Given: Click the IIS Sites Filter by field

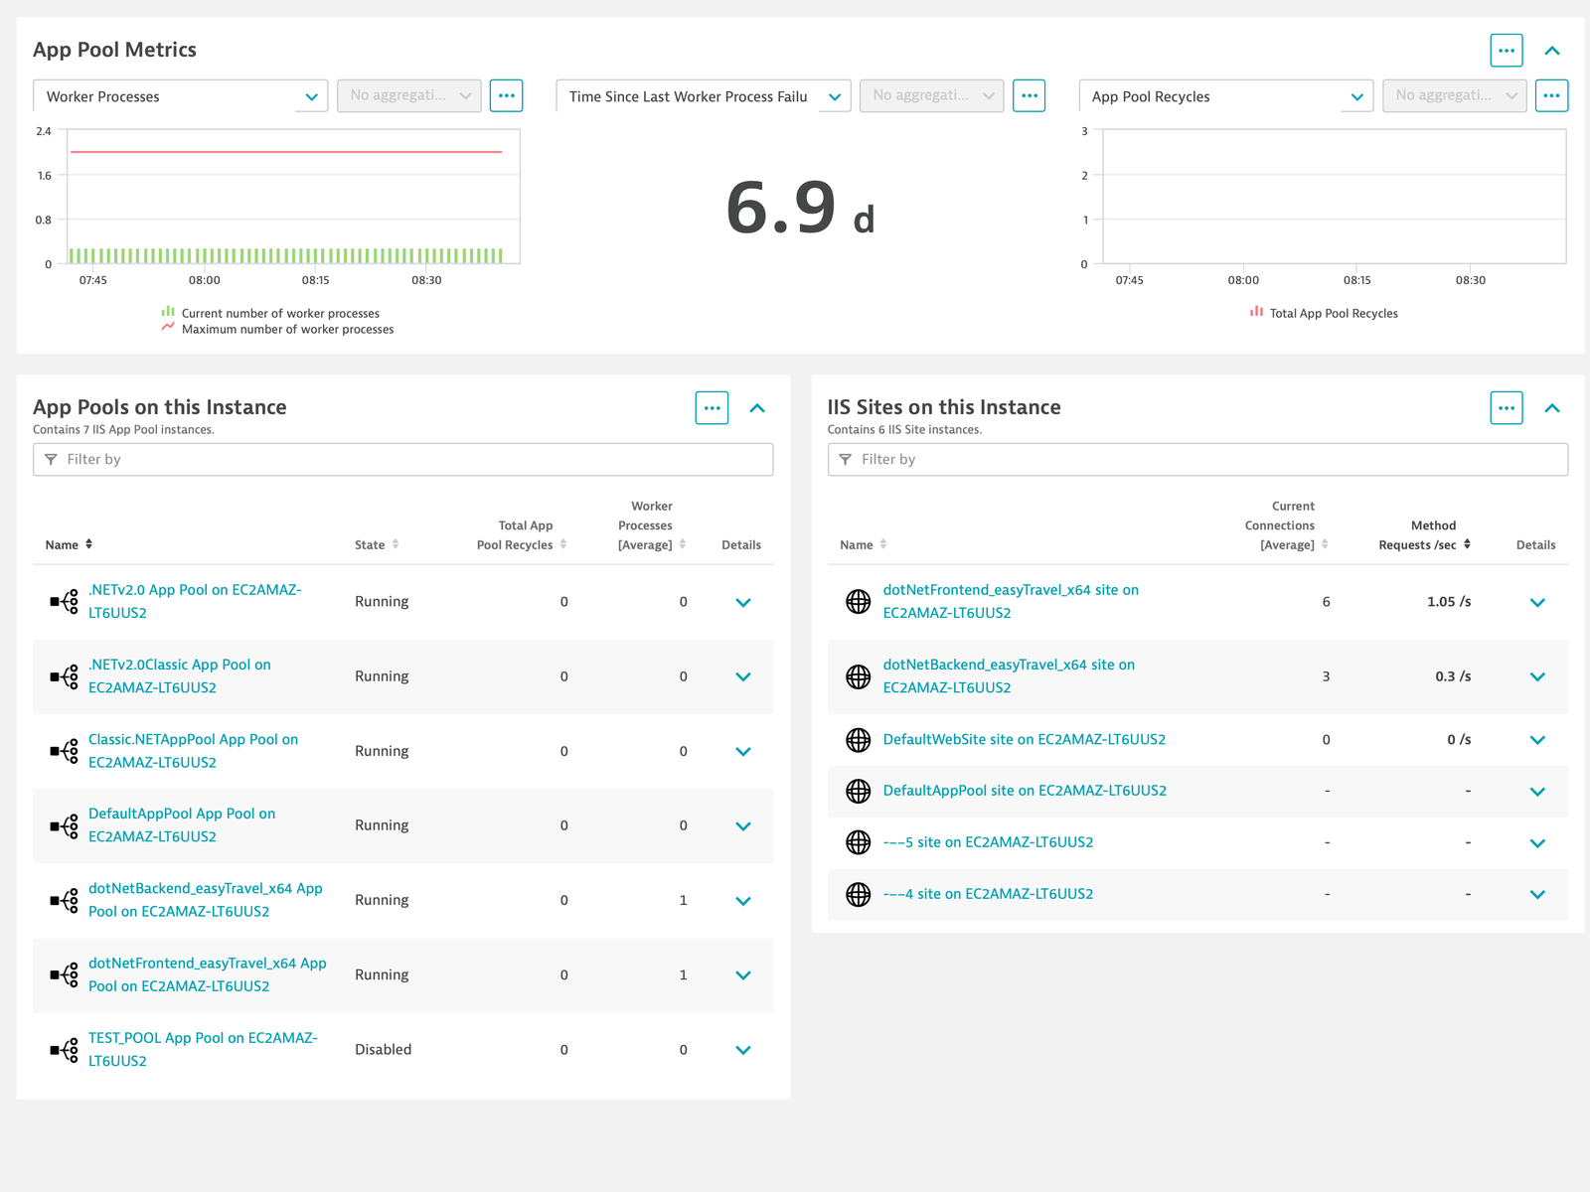Looking at the screenshot, I should coord(1197,460).
